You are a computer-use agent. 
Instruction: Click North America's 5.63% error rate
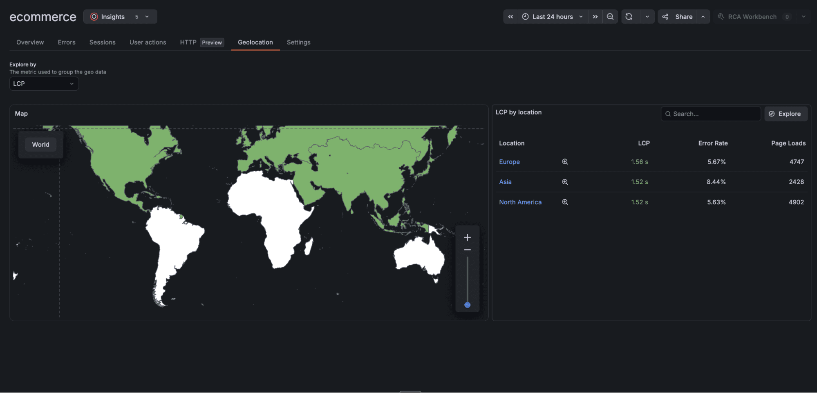[x=716, y=202]
